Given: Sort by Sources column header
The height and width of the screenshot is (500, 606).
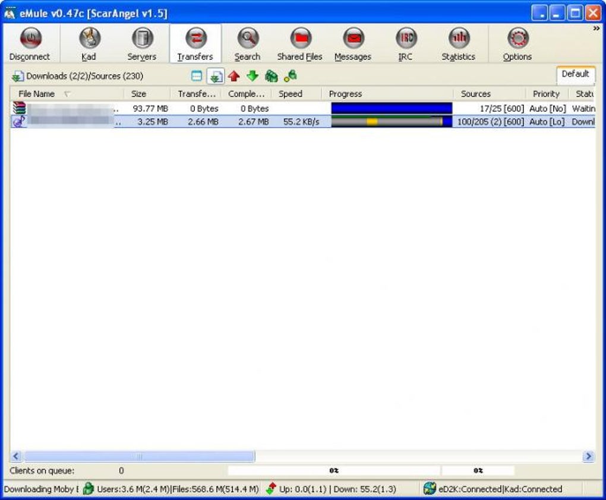Looking at the screenshot, I should point(490,94).
